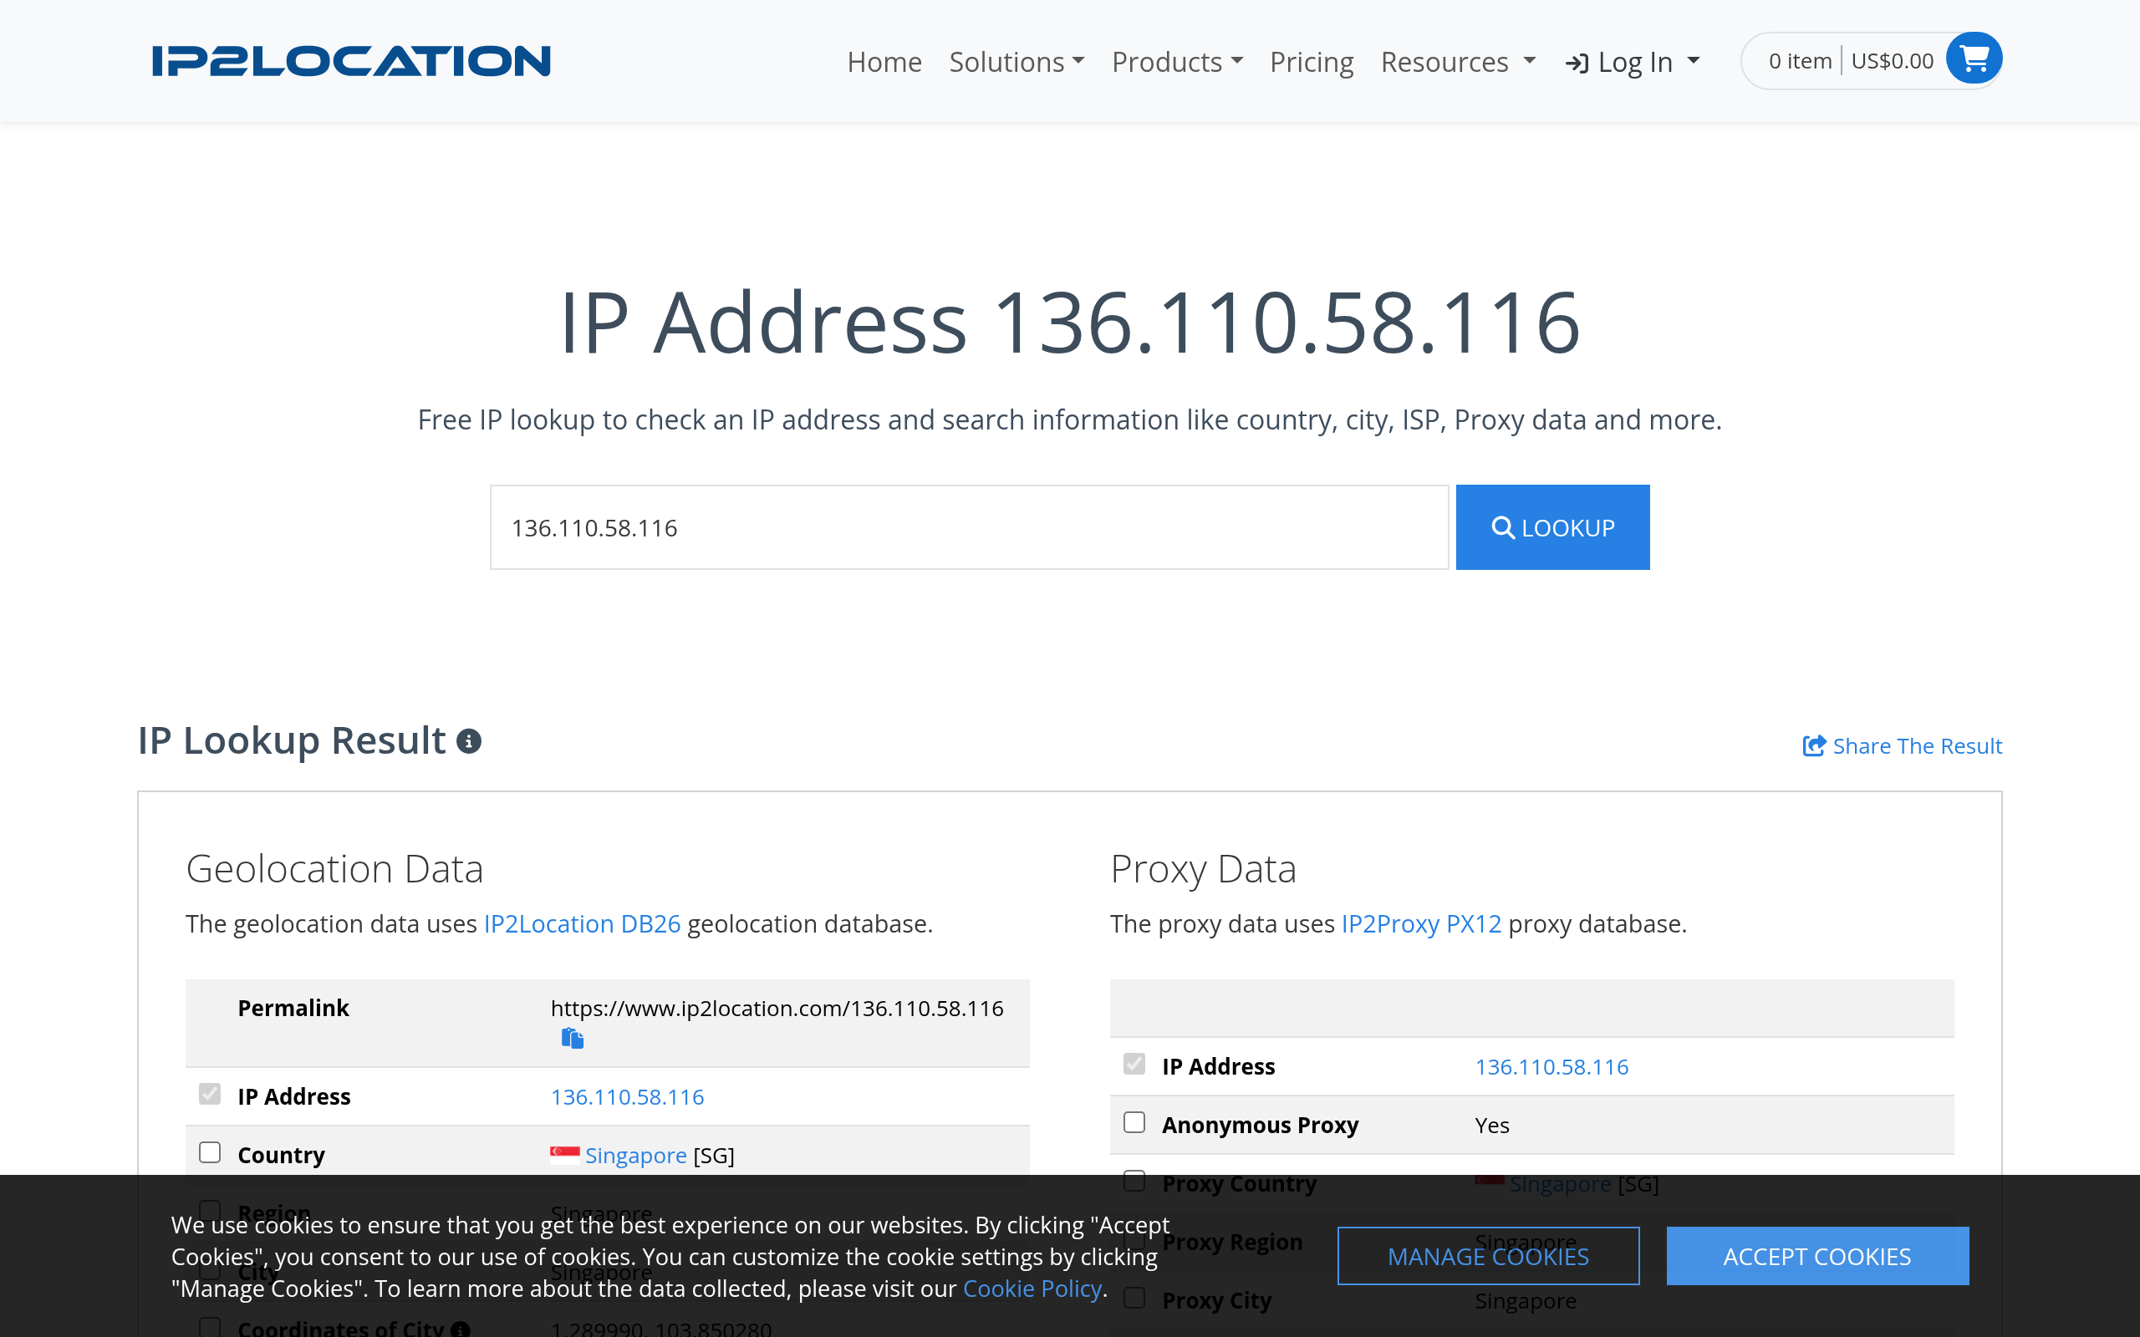This screenshot has width=2140, height=1337.
Task: Open the IP2Proxy PX12 link
Action: click(x=1421, y=923)
